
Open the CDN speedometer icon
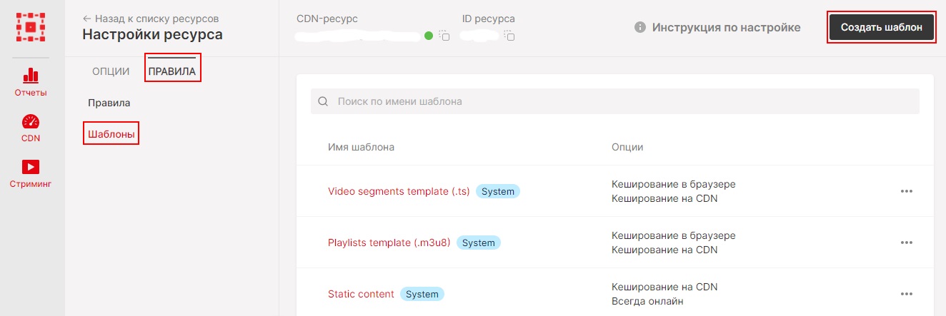click(31, 122)
